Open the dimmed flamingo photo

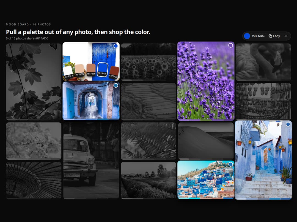point(263,62)
